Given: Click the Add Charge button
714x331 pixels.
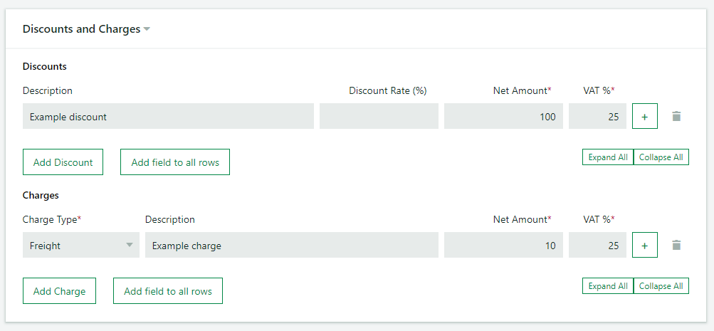Looking at the screenshot, I should (59, 291).
